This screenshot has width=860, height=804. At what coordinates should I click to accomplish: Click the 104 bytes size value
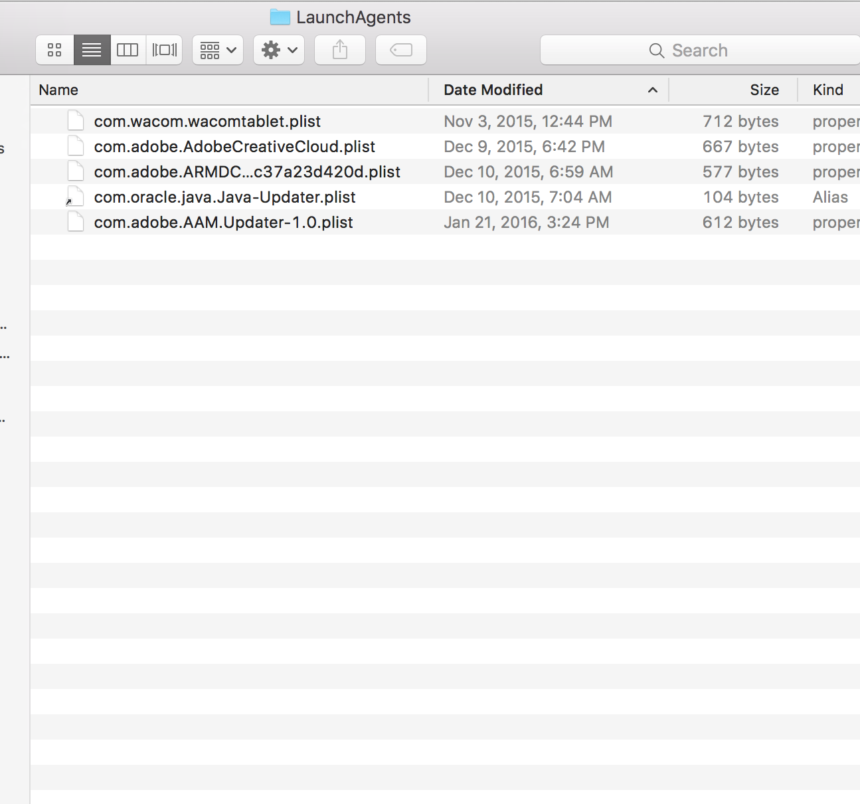[740, 197]
